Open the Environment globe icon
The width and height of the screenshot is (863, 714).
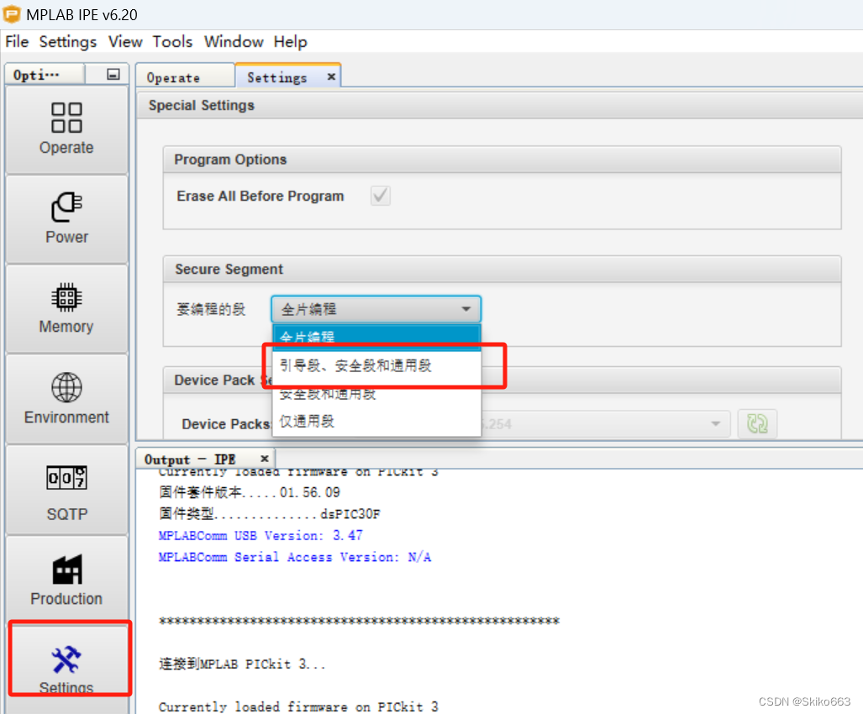66,387
